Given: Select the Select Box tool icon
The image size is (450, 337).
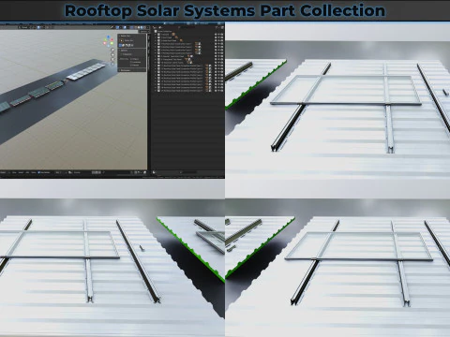Looking at the screenshot, I should 121,40.
